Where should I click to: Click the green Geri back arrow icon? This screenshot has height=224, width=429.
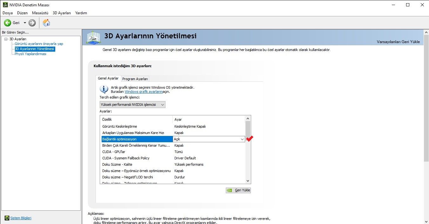(x=7, y=23)
